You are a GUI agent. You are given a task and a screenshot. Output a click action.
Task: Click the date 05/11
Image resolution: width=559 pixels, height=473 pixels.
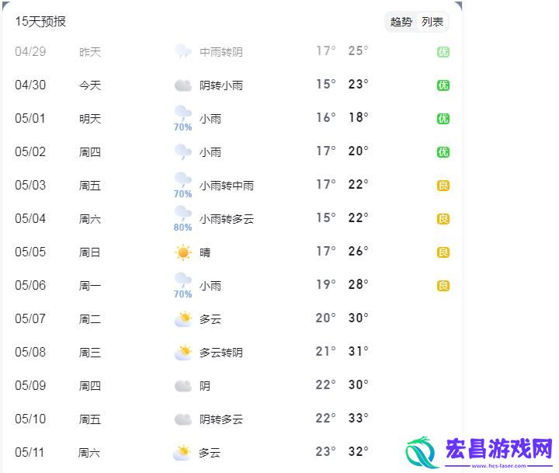click(x=30, y=452)
